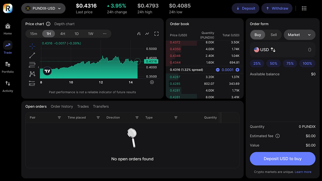Select the 1D chart timeframe
The width and height of the screenshot is (322, 181).
(76, 34)
